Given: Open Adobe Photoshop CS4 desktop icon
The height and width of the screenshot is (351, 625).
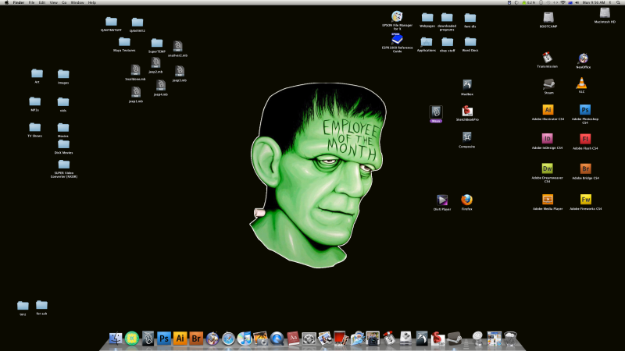Looking at the screenshot, I should pyautogui.click(x=584, y=110).
